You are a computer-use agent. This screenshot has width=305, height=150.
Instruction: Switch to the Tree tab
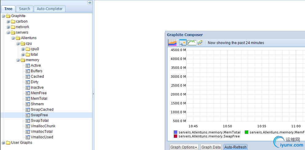coord(8,9)
